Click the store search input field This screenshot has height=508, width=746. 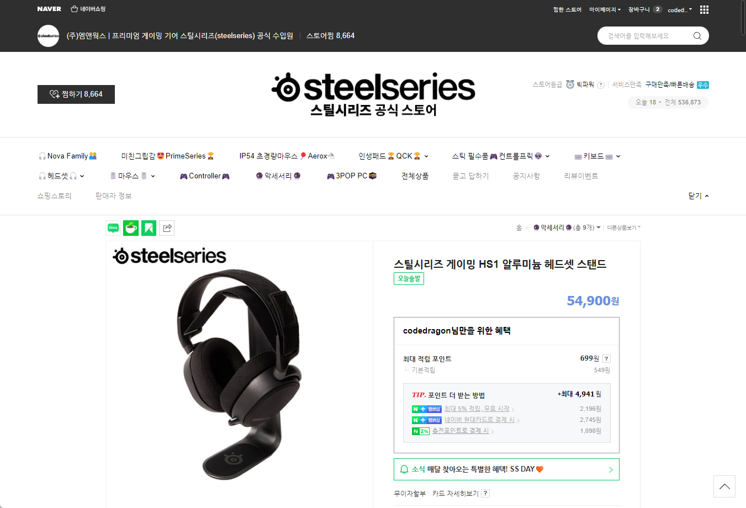[646, 36]
